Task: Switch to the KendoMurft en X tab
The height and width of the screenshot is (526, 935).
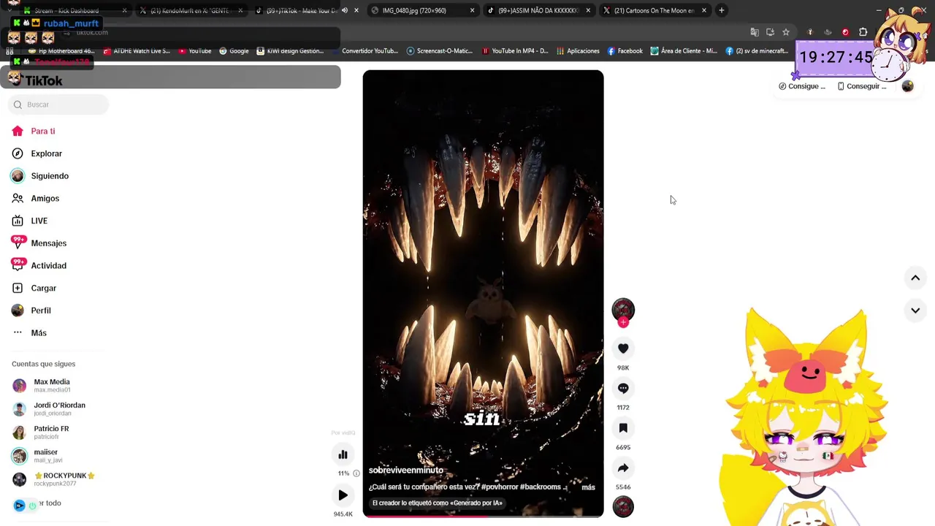Action: [190, 10]
